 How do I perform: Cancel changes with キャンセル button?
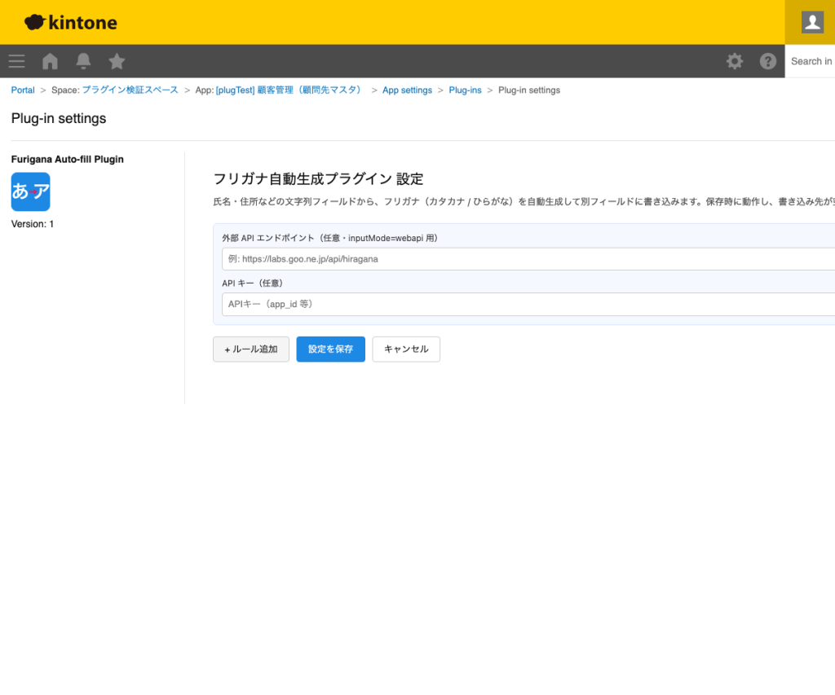click(x=406, y=349)
